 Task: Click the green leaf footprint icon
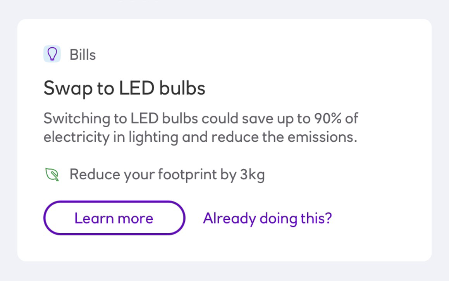pos(52,175)
